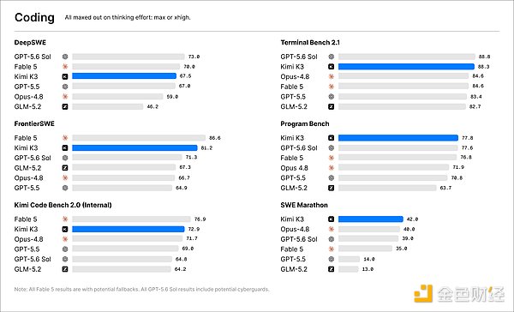Click the yellow watermark logo beside the Chinese text
The width and height of the screenshot is (514, 312).
[423, 294]
